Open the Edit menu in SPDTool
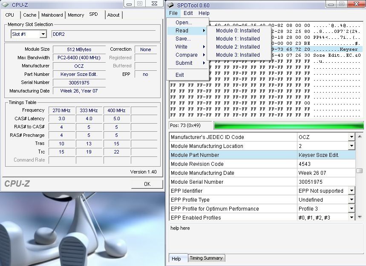Screen dimensions: 366x266 pyautogui.click(x=188, y=13)
